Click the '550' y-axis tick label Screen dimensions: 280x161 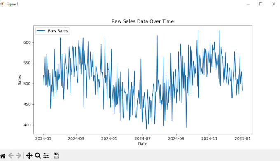point(27,63)
